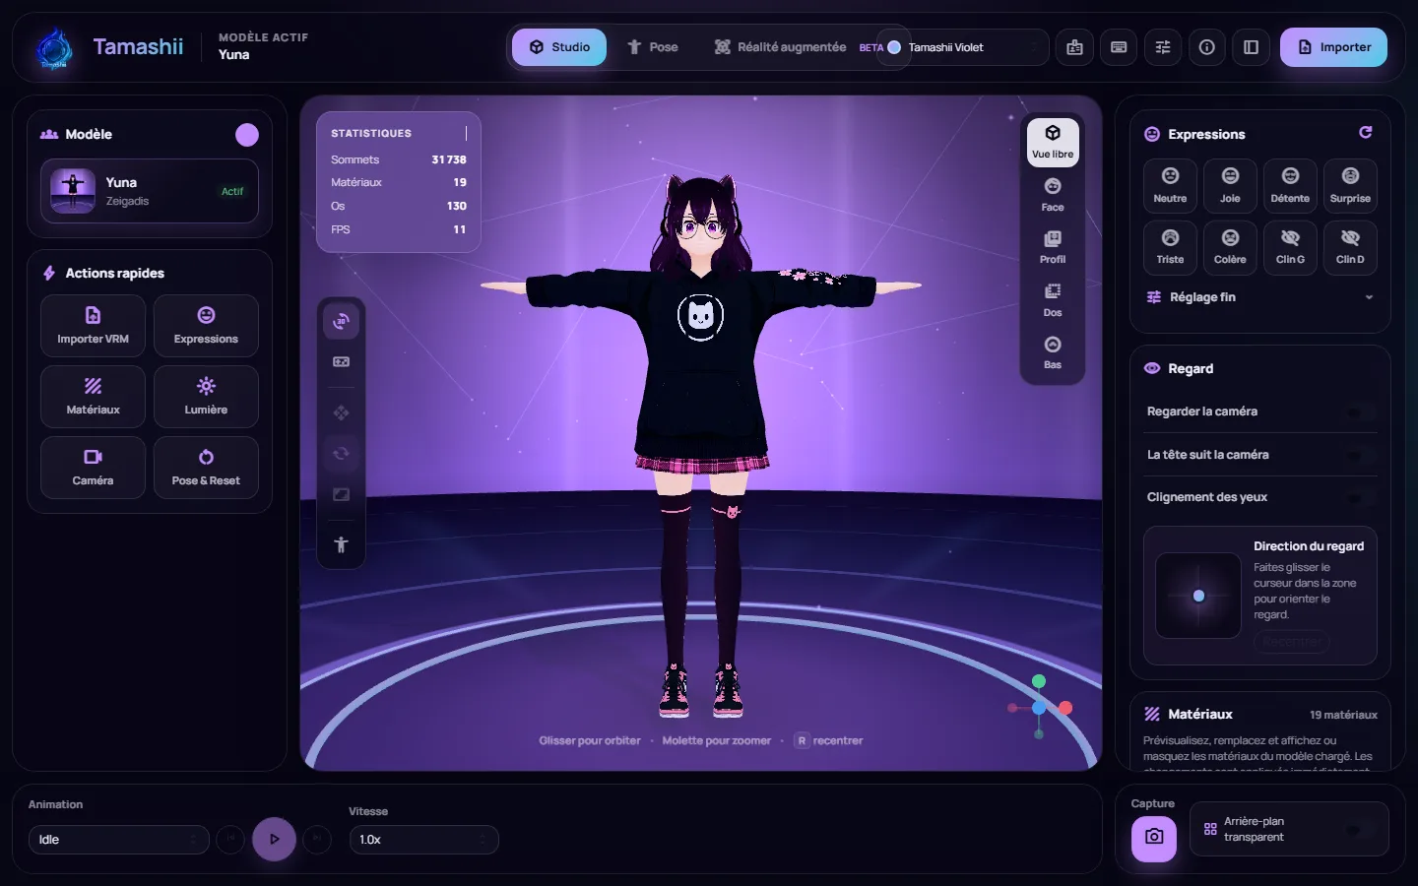The width and height of the screenshot is (1418, 886).
Task: Click the T-pose figure icon in viewport toolbar
Action: (342, 544)
